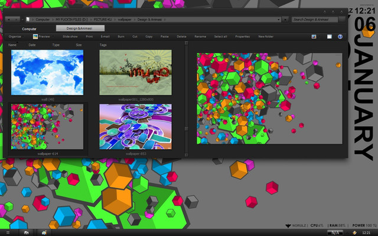378x236 pixels.
Task: Navigate to PICTURE-KU breadcrumb
Action: tap(103, 19)
